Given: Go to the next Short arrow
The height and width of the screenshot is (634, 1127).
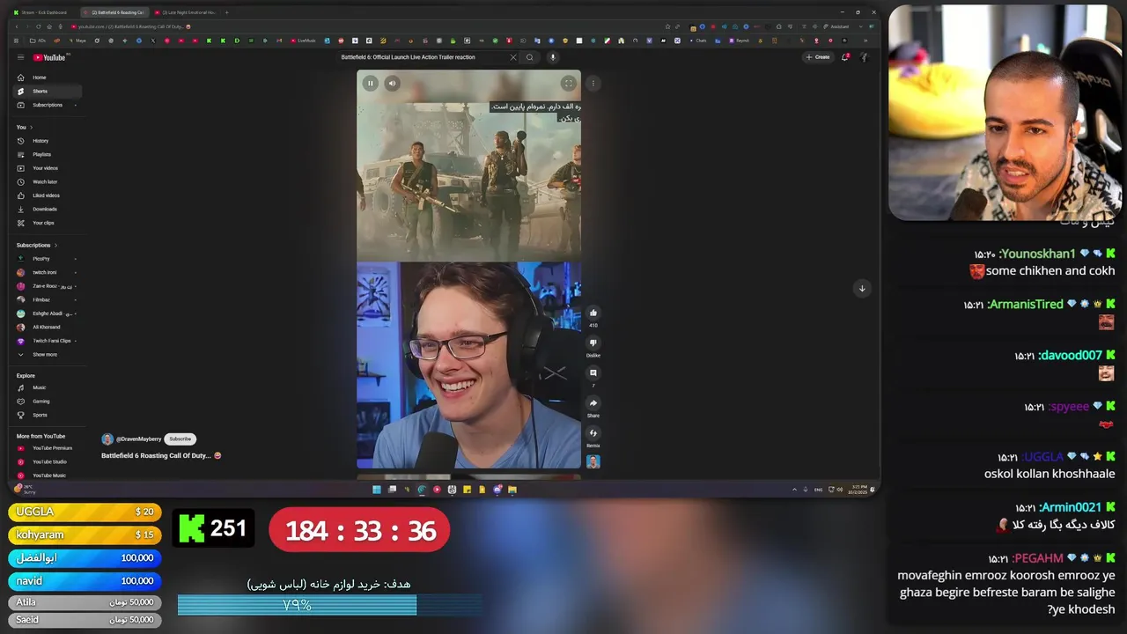Looking at the screenshot, I should [x=862, y=289].
